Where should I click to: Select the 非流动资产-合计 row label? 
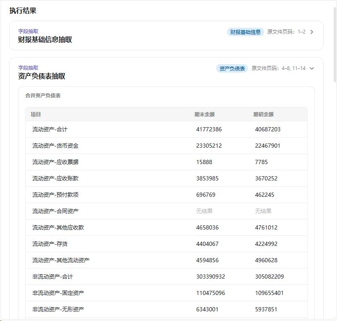[52, 277]
